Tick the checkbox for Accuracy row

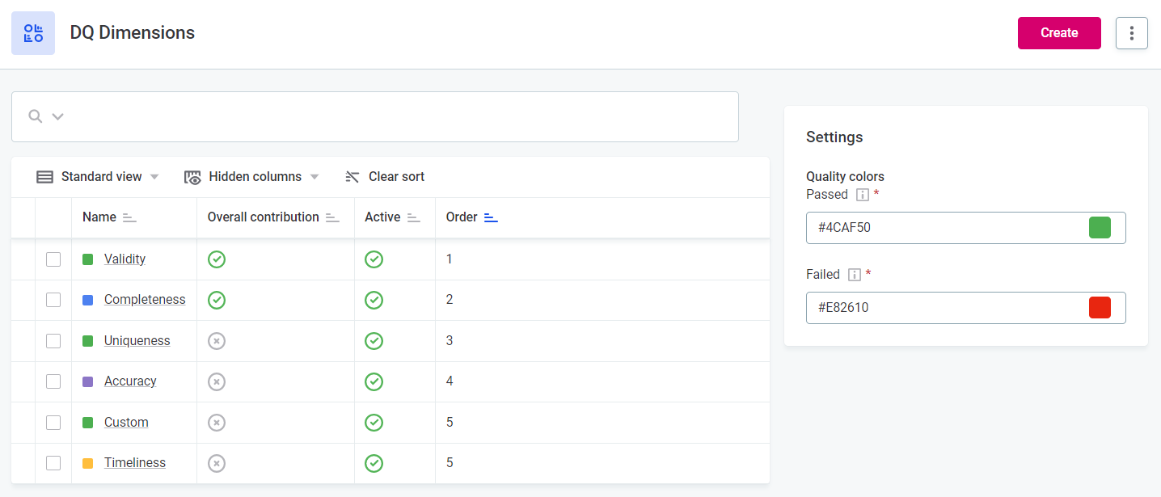53,381
